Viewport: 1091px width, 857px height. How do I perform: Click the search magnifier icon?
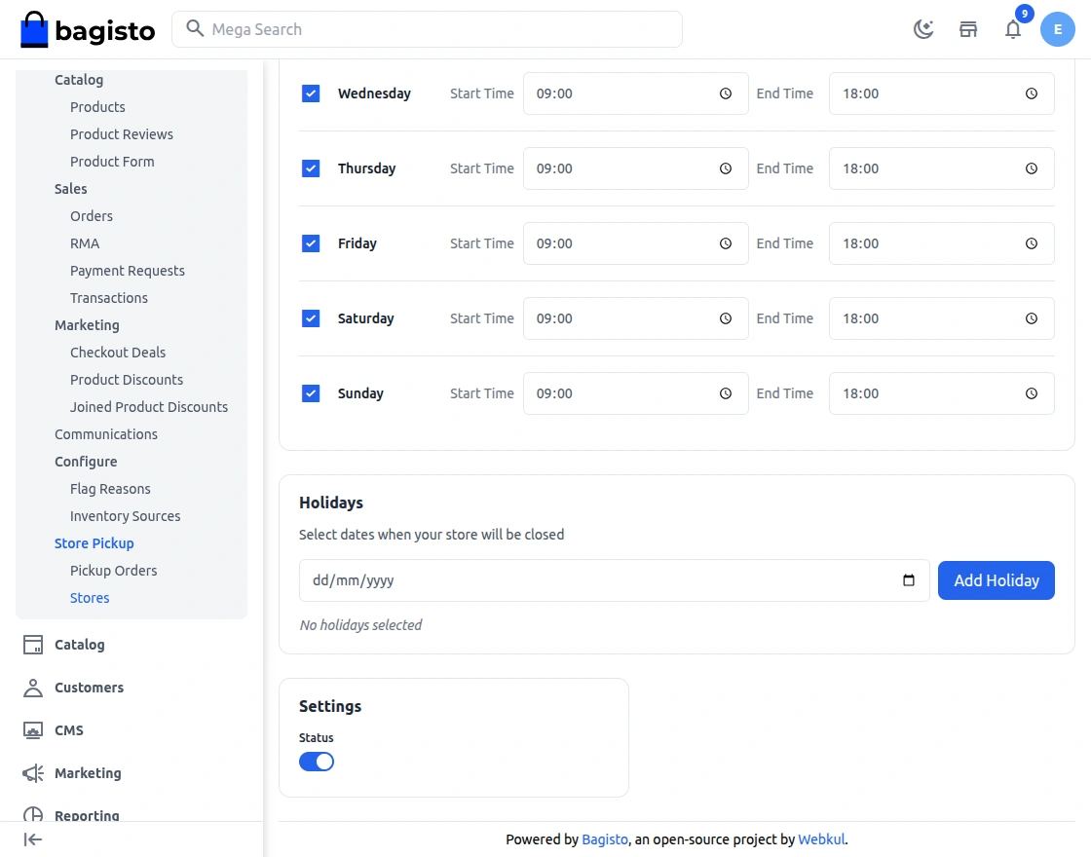[195, 28]
